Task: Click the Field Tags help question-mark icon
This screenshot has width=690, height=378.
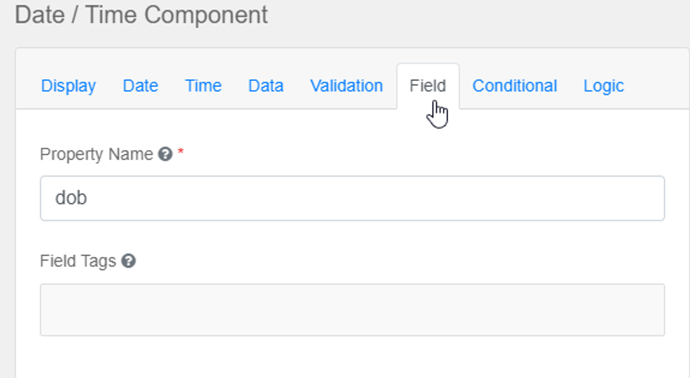Action: pos(128,261)
